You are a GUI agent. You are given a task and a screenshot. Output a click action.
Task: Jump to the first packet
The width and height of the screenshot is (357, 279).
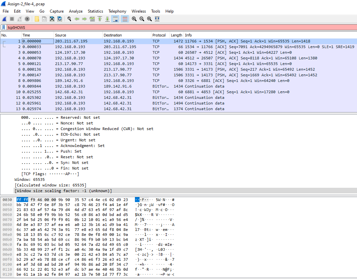pos(100,19)
